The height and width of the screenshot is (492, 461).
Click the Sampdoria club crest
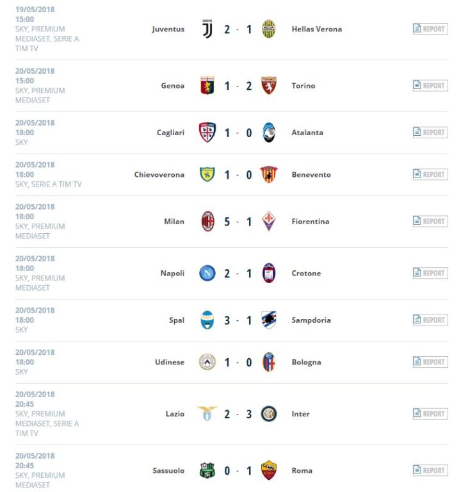269,320
